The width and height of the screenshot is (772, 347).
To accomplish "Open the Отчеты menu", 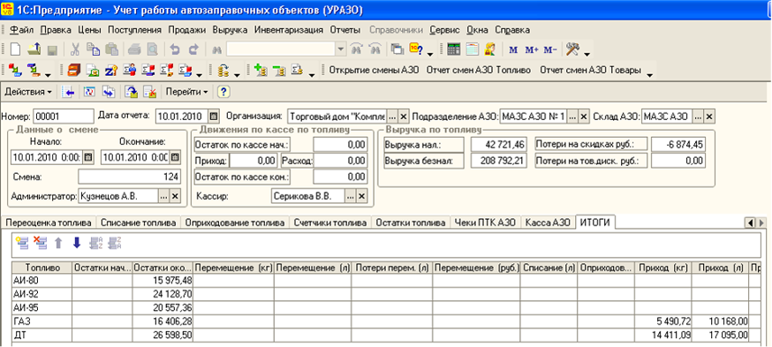I will (345, 30).
